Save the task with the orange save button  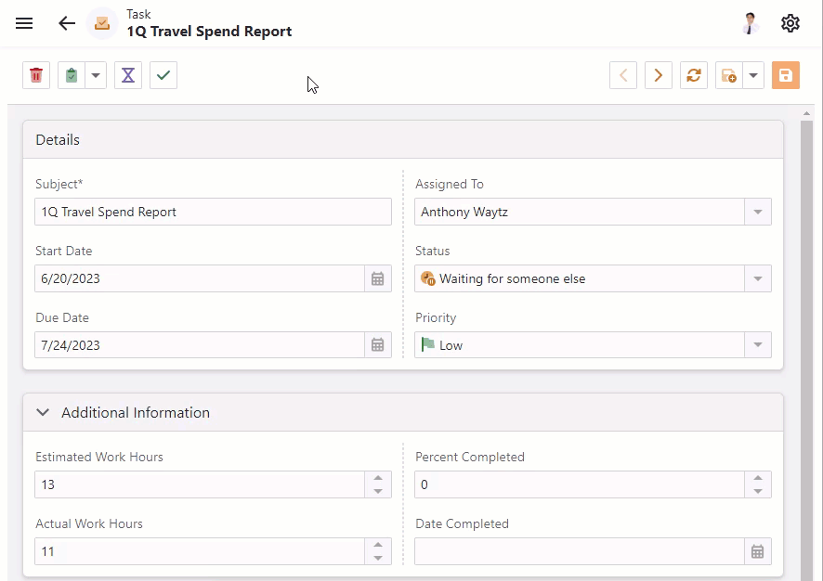tap(786, 75)
